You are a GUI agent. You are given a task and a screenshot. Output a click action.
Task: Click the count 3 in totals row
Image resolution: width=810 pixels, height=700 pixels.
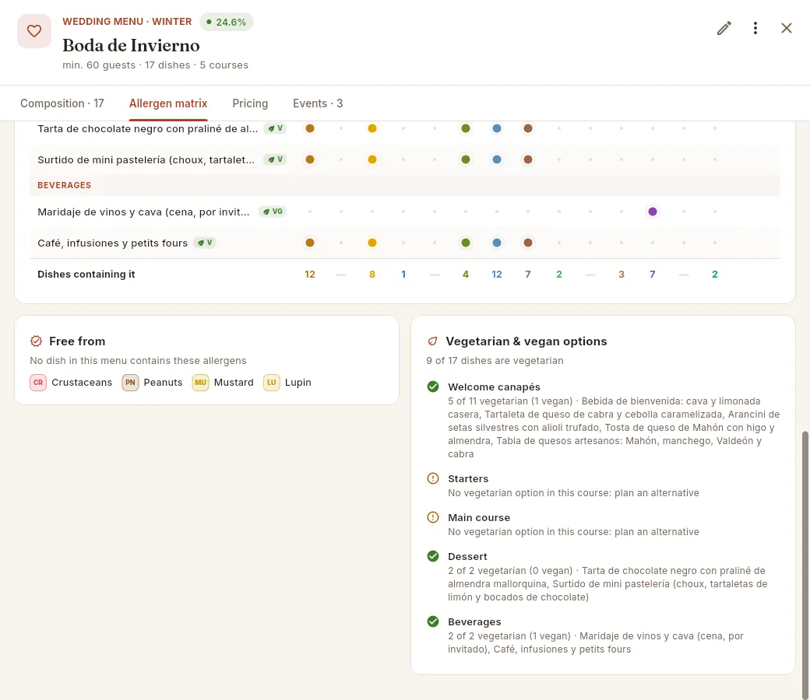point(622,275)
